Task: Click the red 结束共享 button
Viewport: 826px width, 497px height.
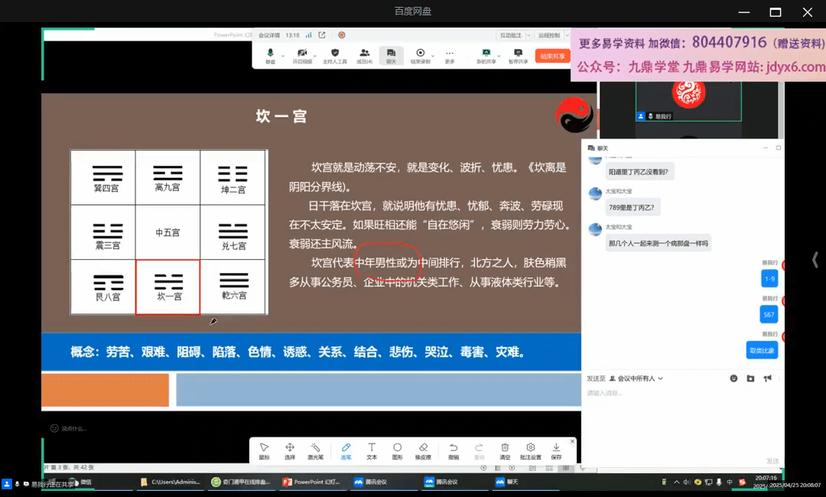Action: [552, 56]
